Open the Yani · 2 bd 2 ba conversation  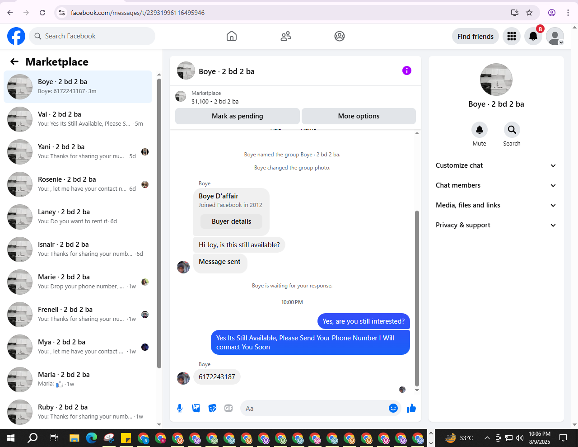[x=78, y=152]
